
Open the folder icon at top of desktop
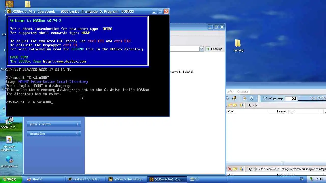tap(28, 4)
